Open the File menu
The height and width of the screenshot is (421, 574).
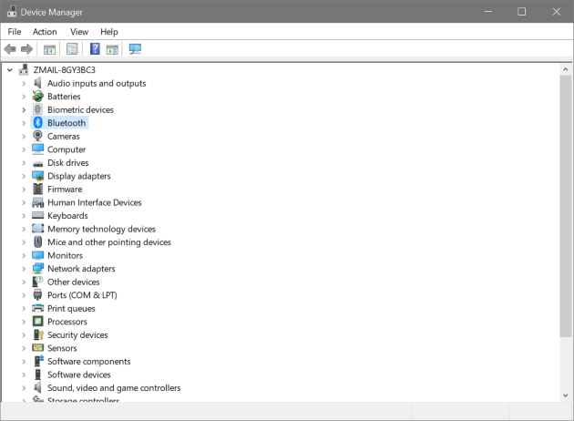point(15,32)
